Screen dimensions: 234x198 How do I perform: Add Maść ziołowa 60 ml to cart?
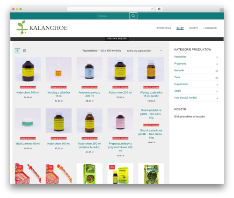[x=28, y=138]
